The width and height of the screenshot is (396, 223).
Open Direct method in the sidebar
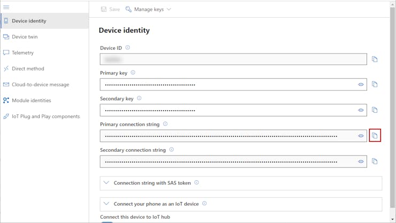tap(28, 68)
